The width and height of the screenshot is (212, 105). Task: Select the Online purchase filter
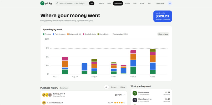[123, 87]
